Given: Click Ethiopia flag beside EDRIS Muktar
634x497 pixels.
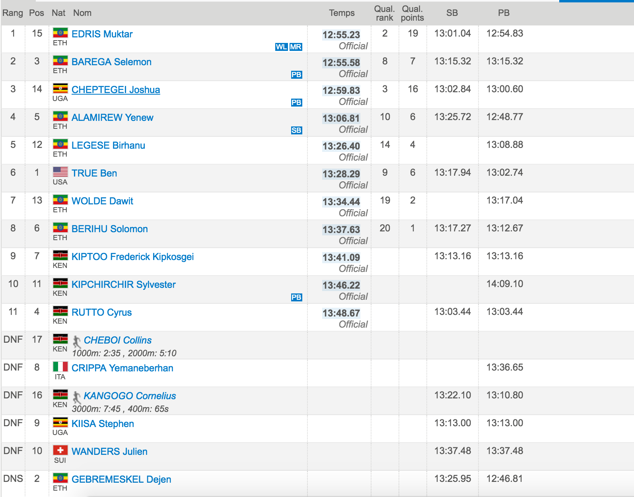Looking at the screenshot, I should pos(60,33).
